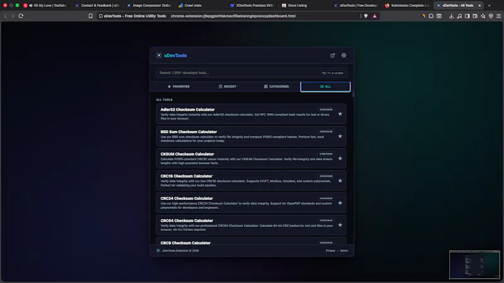The width and height of the screenshot is (504, 283).
Task: Favorite the BSD Sum Checksum Calculator star
Action: [x=340, y=136]
